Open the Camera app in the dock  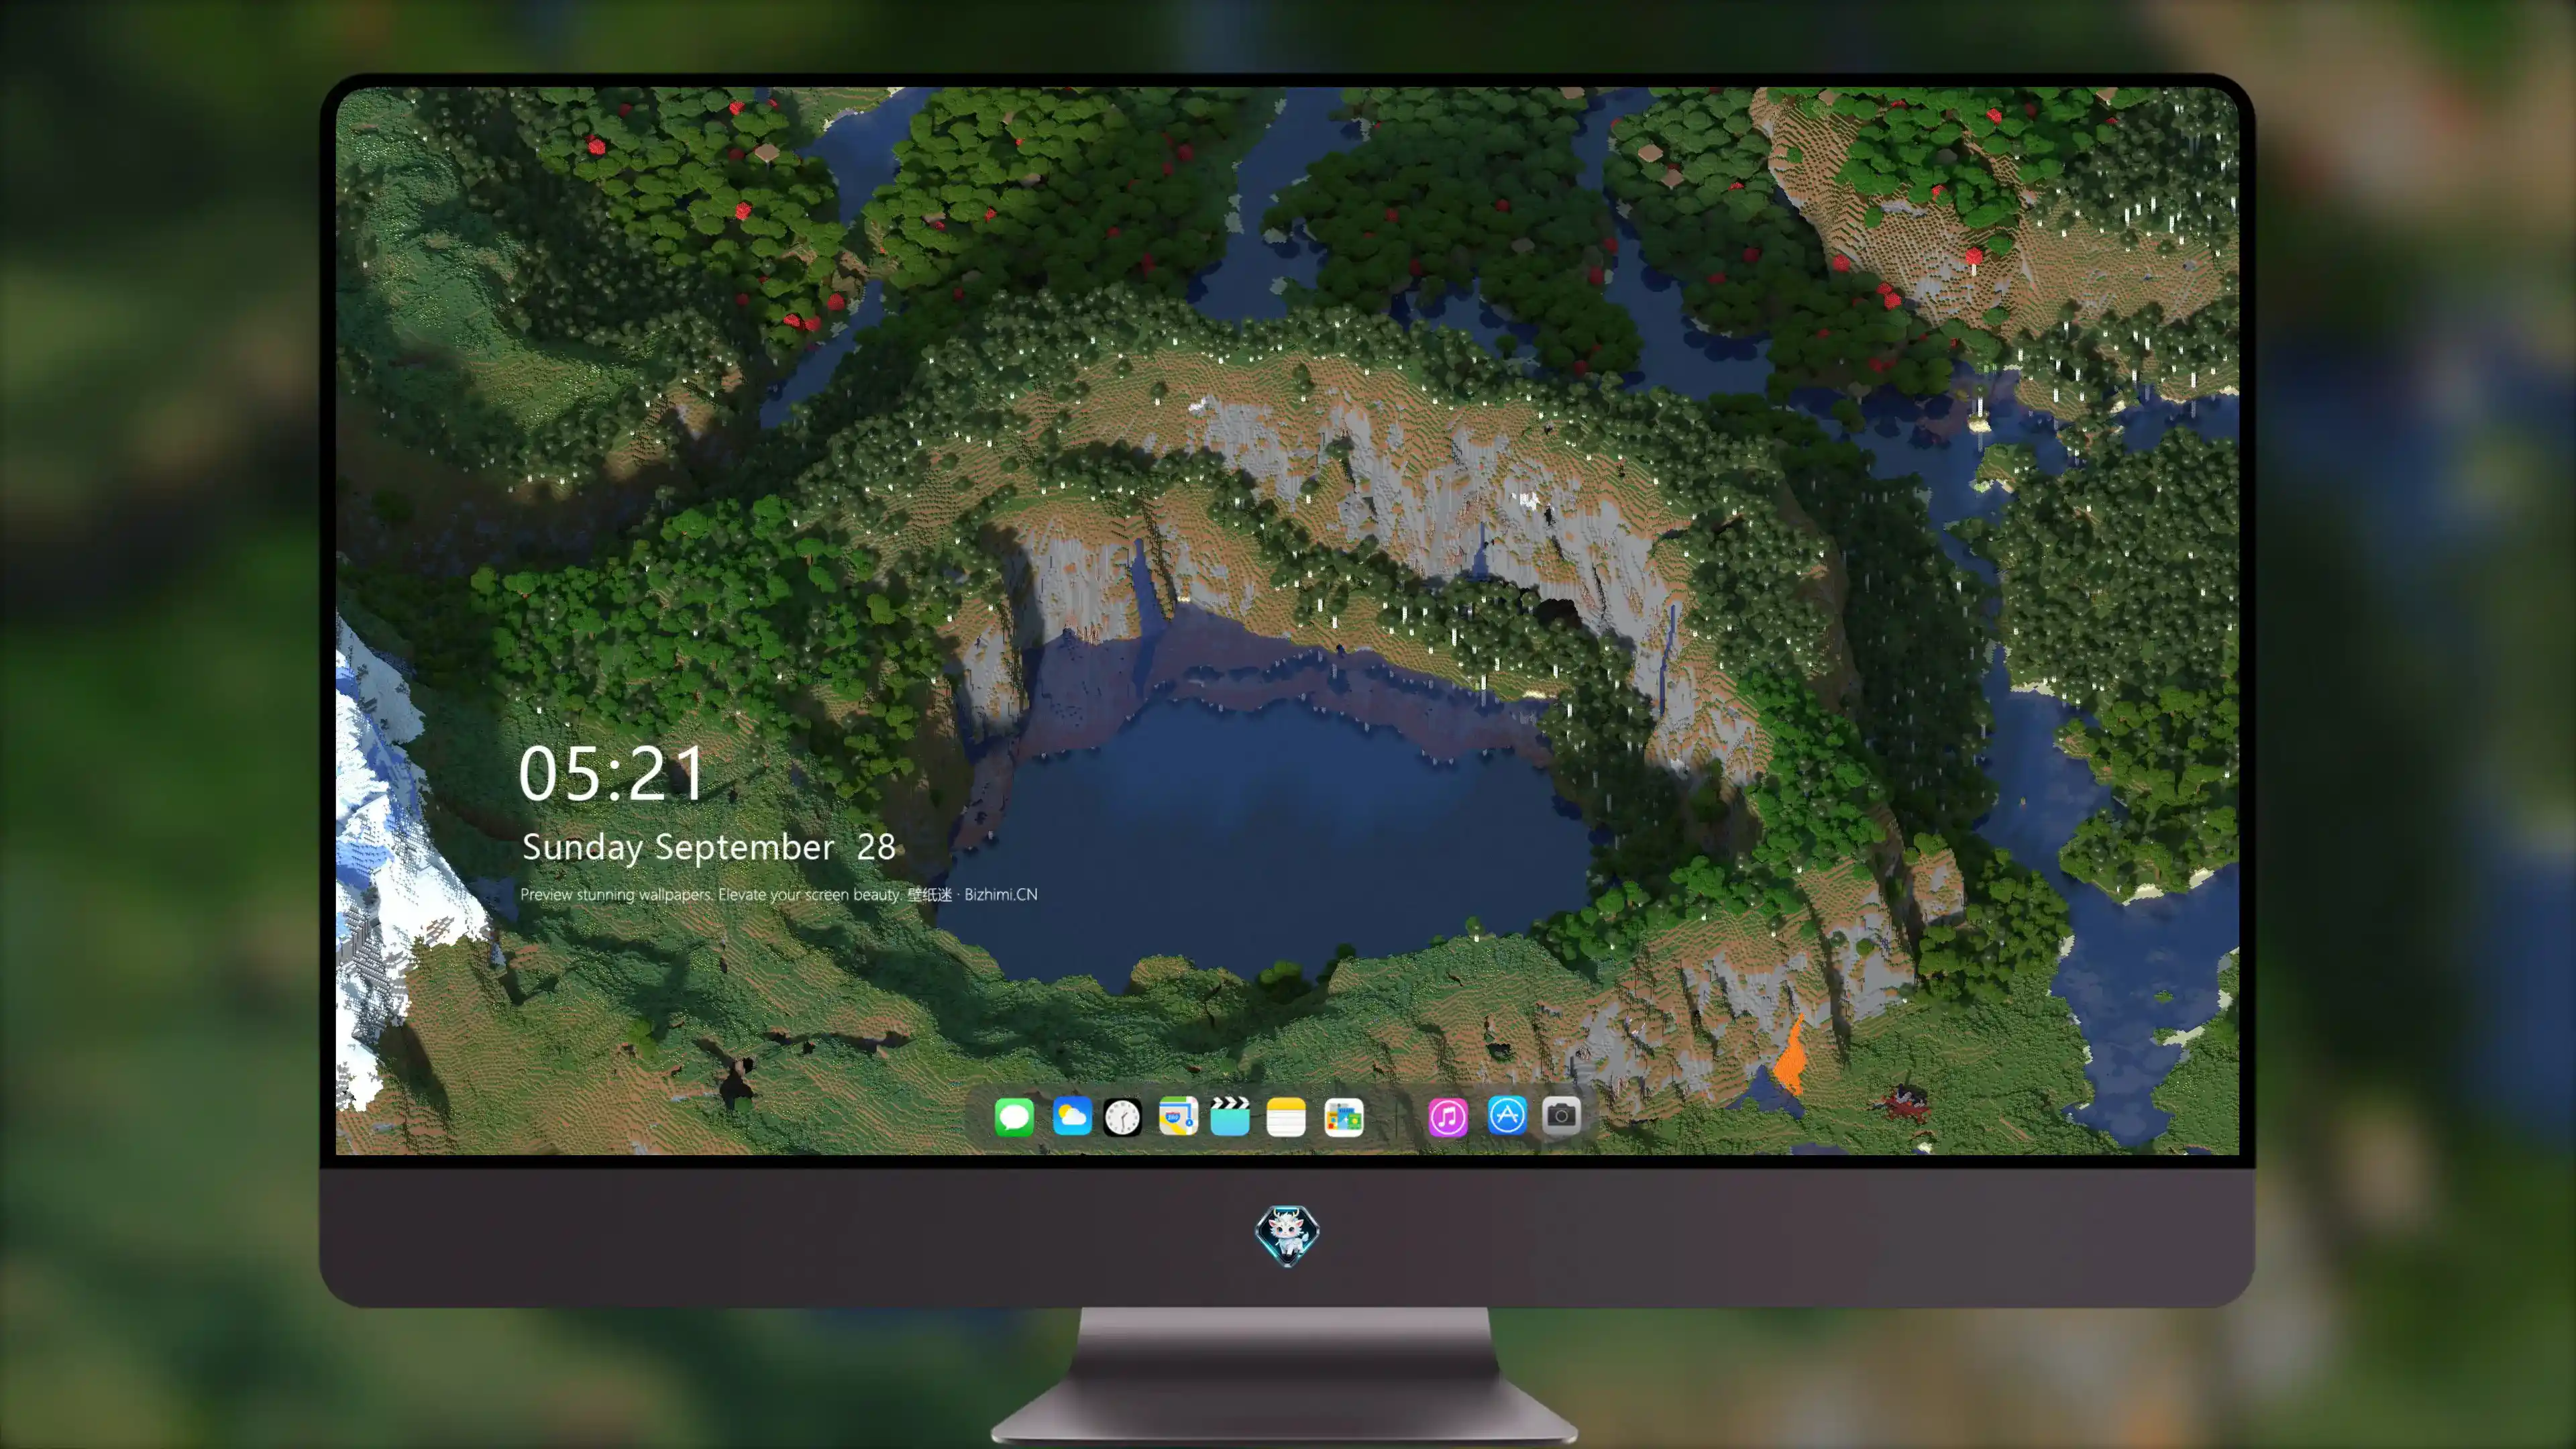coord(1561,1115)
